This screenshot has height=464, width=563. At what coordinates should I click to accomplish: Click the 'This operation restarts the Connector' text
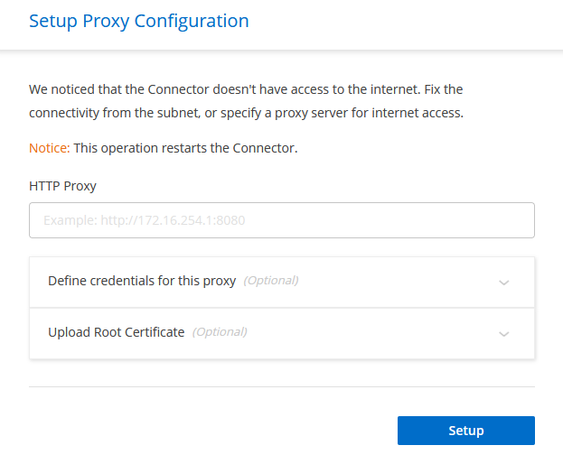[185, 147]
